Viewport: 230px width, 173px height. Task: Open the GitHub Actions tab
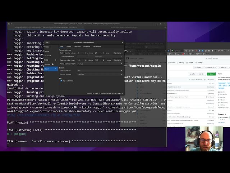pyautogui.click(x=171, y=63)
